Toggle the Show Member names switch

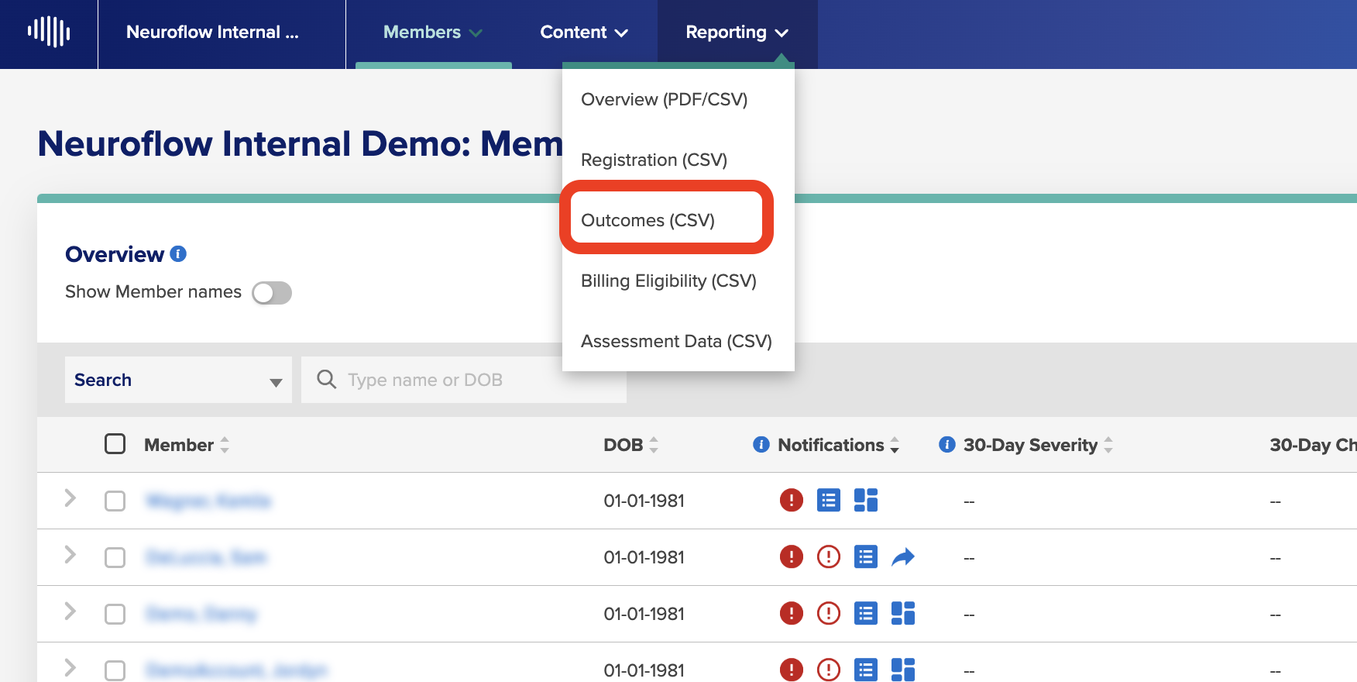(x=272, y=293)
